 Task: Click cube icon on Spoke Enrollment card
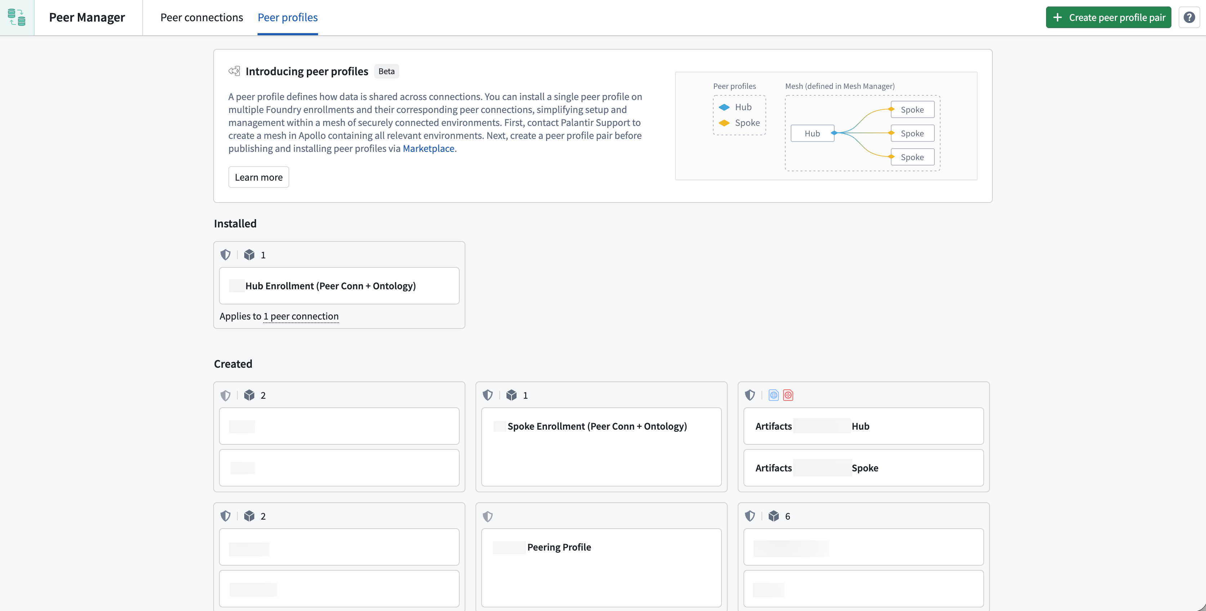(x=511, y=395)
